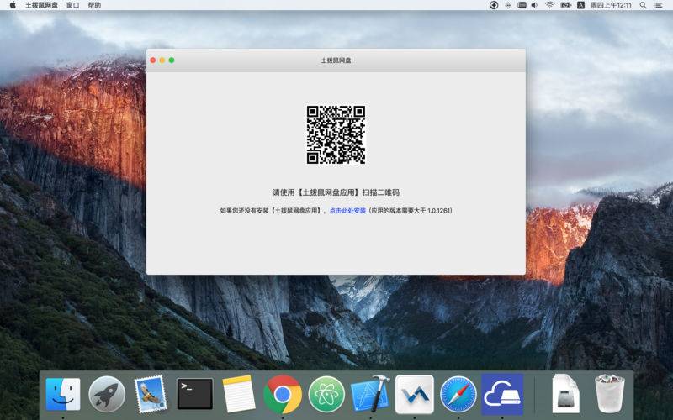Viewport: 673px width, 420px height.
Task: Click the QR code image
Action: tap(336, 134)
